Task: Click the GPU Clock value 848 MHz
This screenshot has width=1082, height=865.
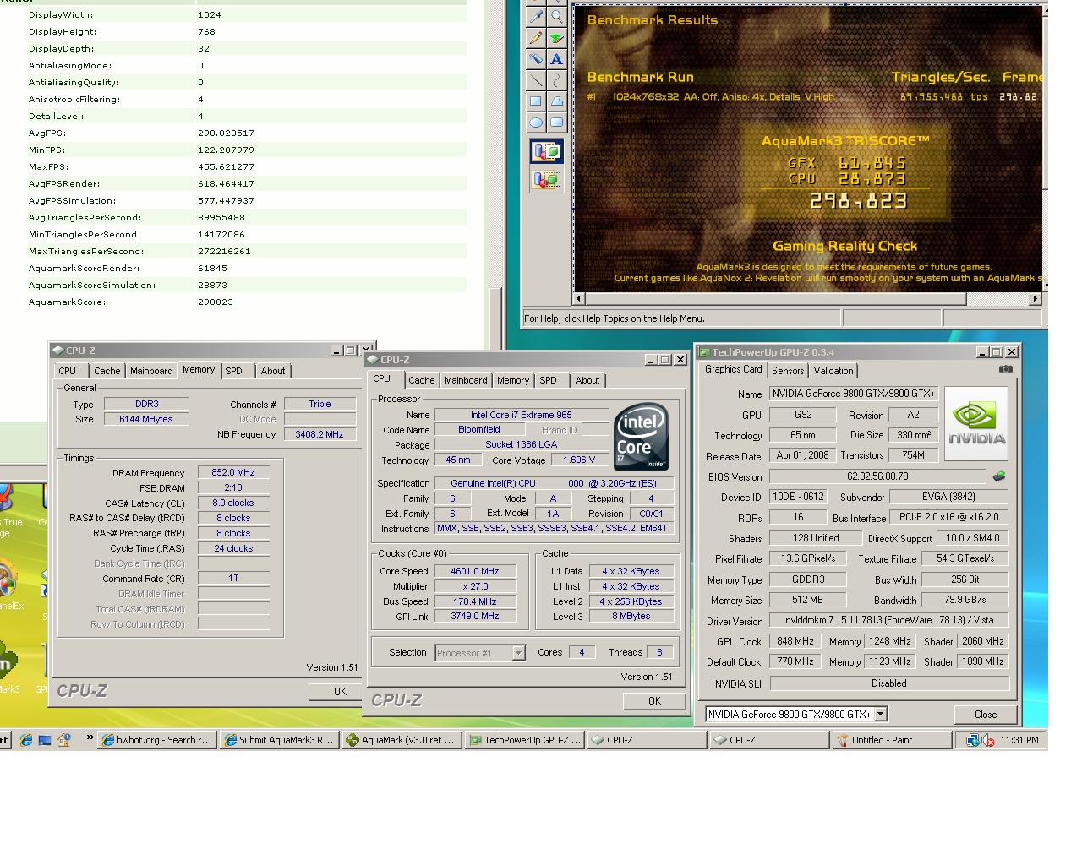Action: pos(795,642)
